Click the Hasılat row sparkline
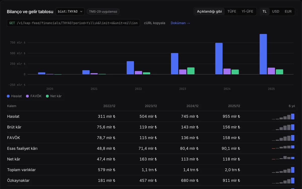The image size is (302, 189). pos(283,116)
